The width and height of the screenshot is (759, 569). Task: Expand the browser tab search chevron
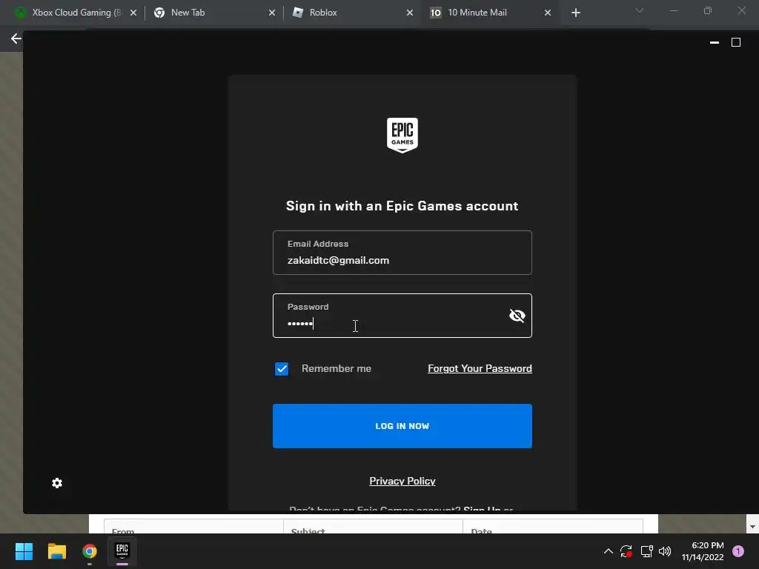tap(640, 10)
